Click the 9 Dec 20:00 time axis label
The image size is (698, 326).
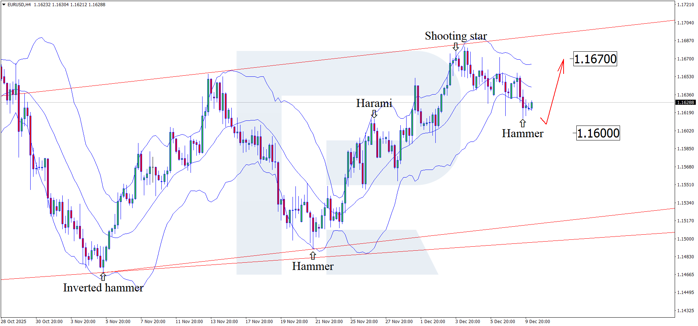point(537,321)
